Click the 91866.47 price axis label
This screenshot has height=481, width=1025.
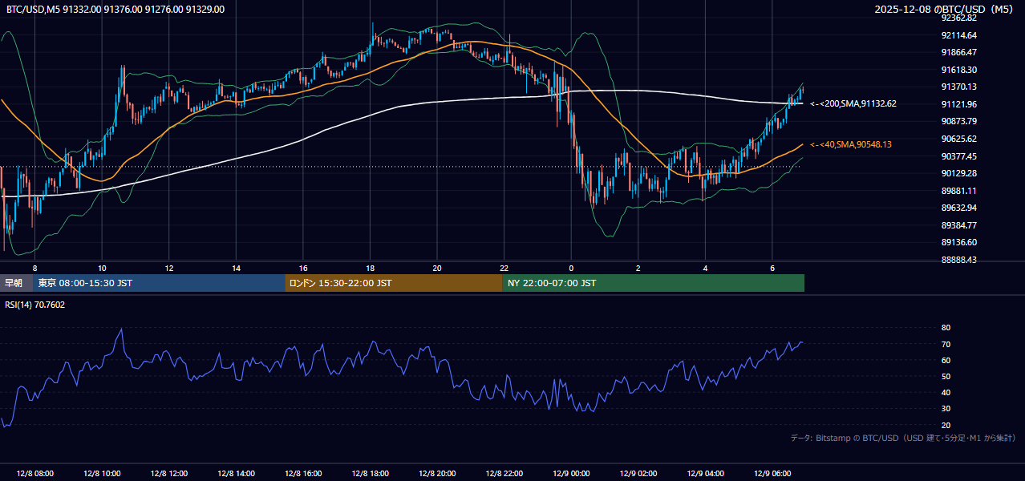959,52
